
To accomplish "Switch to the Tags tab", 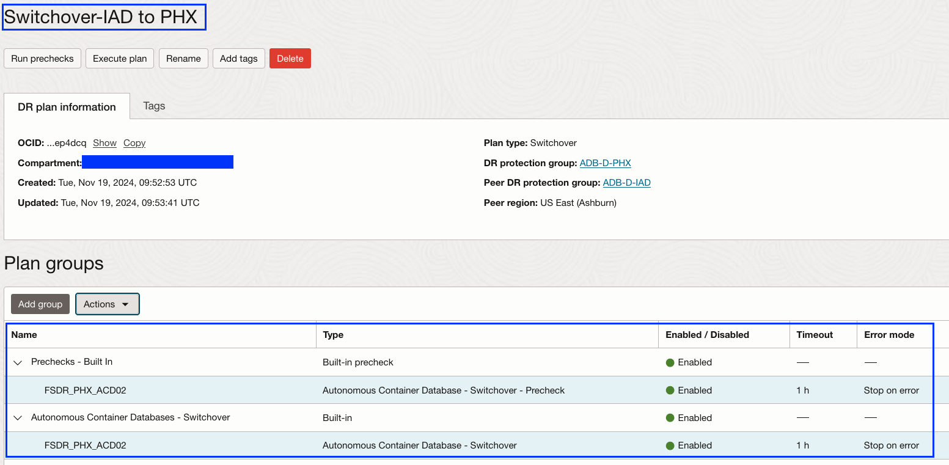I will coord(154,106).
